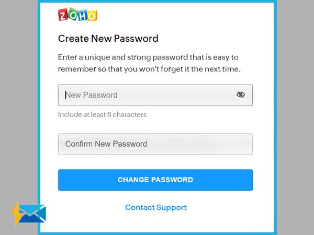Focus the Confirm New Password field
This screenshot has width=314, height=235.
point(155,144)
